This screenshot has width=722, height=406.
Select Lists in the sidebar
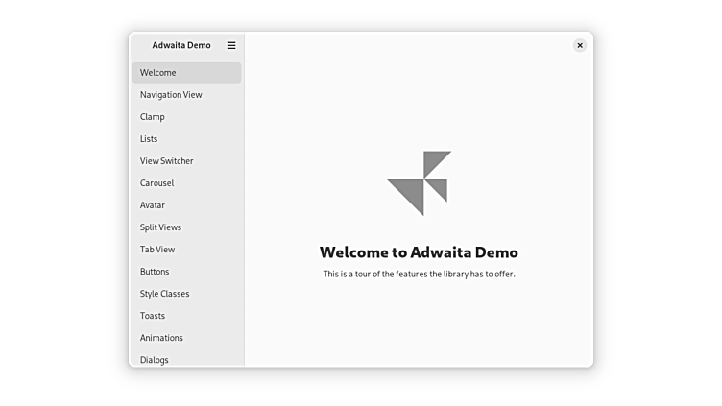186,139
